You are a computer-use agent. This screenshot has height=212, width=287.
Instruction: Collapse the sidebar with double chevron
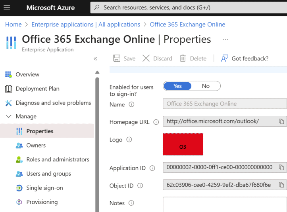95,59
